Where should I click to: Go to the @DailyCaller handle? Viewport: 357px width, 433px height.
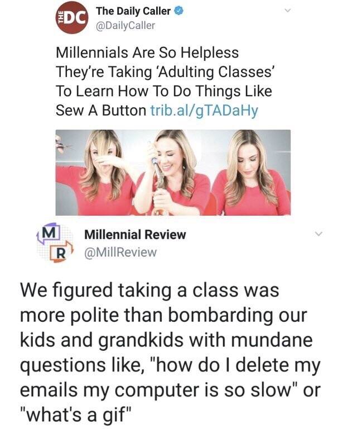pyautogui.click(x=126, y=25)
